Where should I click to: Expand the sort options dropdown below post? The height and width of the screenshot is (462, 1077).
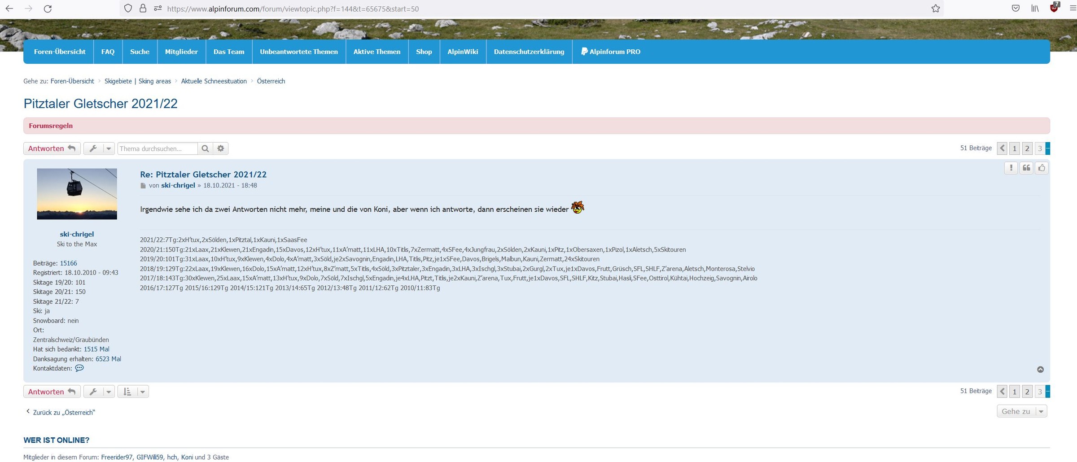pos(133,392)
